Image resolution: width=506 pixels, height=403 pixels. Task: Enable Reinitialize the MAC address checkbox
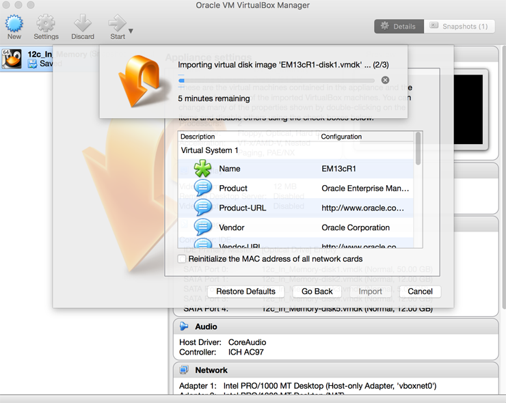(x=182, y=259)
